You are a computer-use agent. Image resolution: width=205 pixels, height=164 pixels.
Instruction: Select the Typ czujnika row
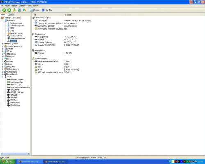pyautogui.click(x=63, y=20)
